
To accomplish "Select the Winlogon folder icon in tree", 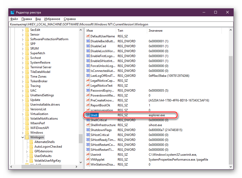I will pyautogui.click(x=27, y=137).
